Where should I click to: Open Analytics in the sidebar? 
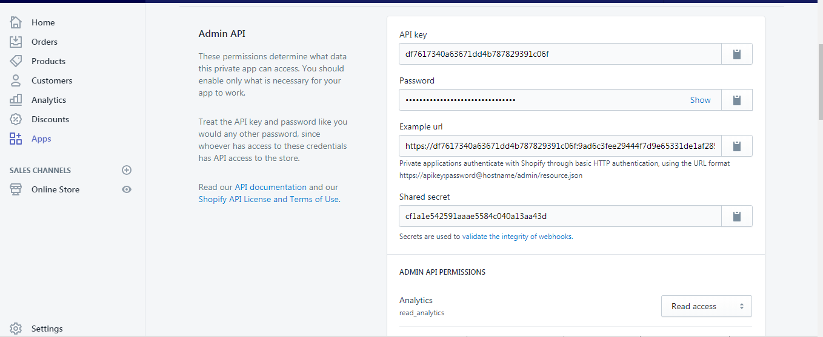pos(48,100)
